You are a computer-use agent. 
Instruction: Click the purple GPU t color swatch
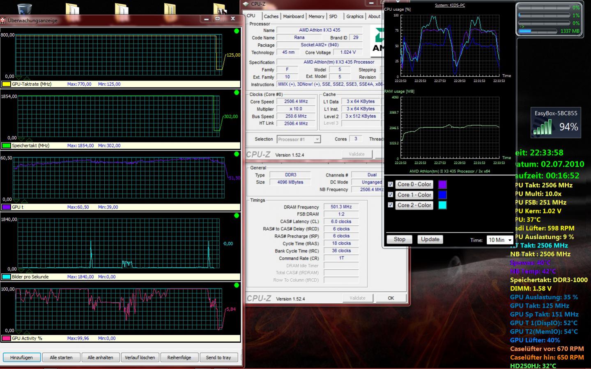click(6, 207)
